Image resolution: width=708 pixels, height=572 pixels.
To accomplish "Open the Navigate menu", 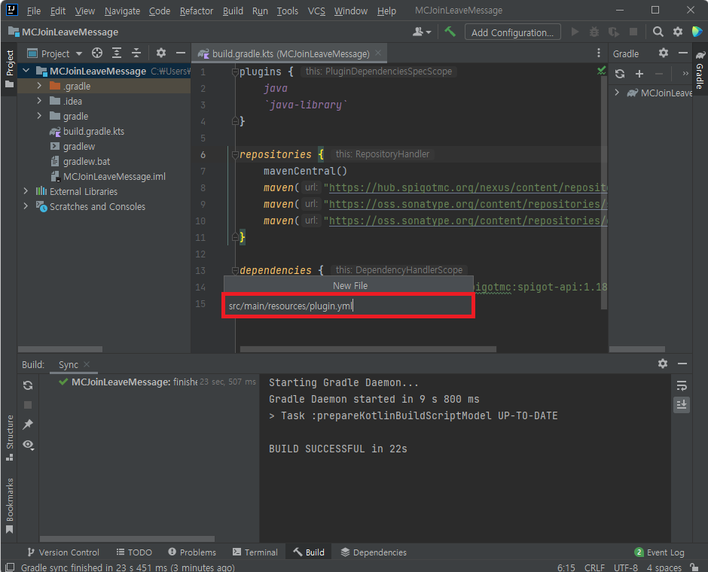I will tap(122, 11).
